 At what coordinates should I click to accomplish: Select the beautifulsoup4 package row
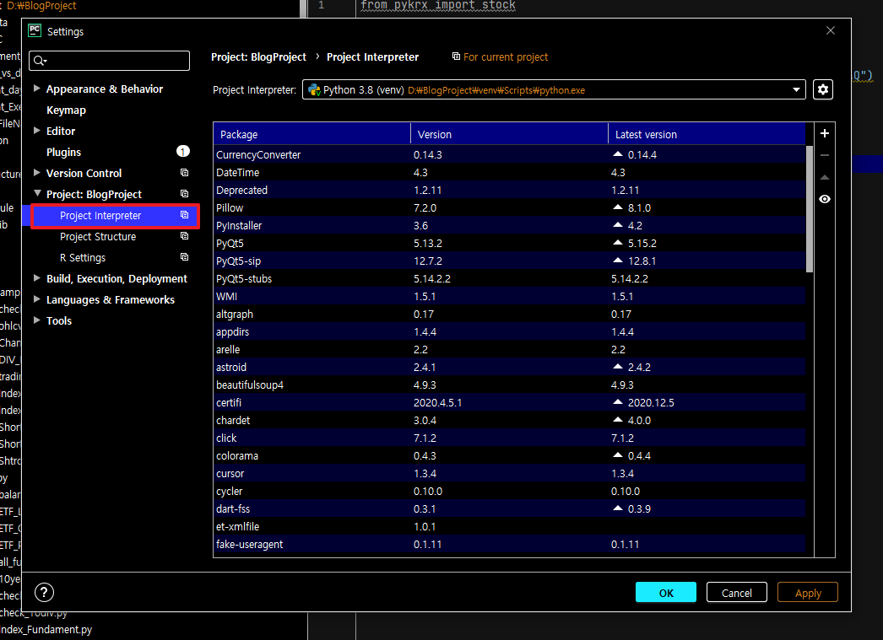click(x=510, y=385)
